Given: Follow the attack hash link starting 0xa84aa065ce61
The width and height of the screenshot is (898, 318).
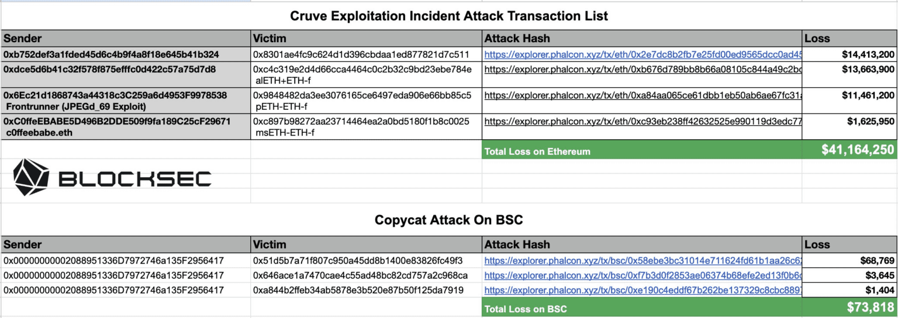Looking at the screenshot, I should pyautogui.click(x=643, y=95).
